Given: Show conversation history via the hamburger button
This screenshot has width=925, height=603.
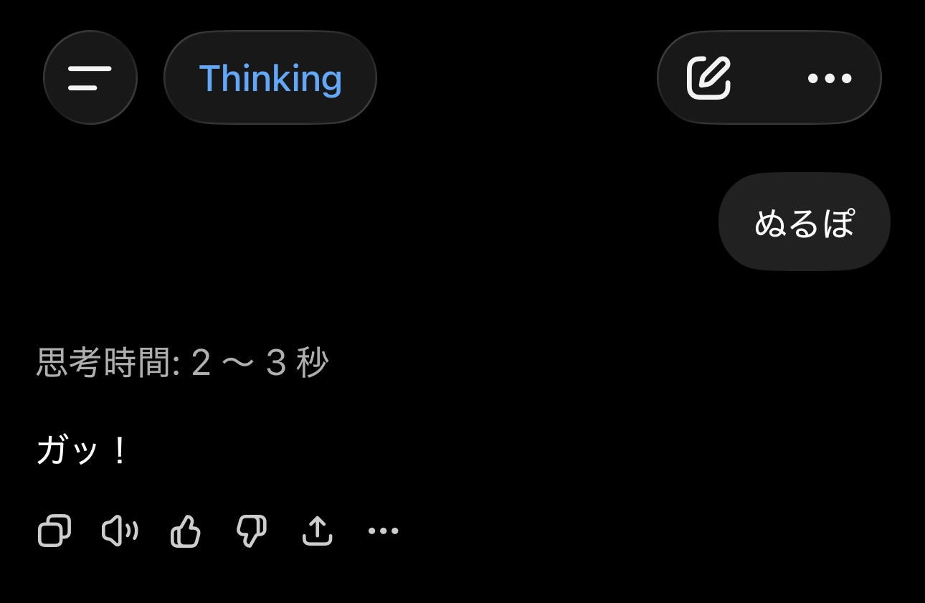Looking at the screenshot, I should (90, 77).
